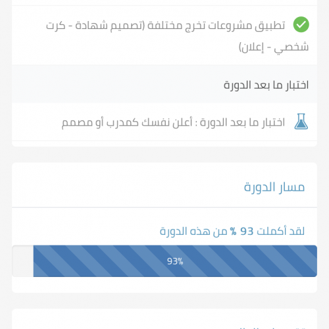Click the partially visible blue heading at bottom
The height and width of the screenshot is (329, 329).
click(x=272, y=328)
